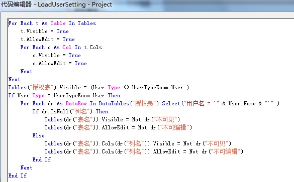Click the indented 'End If' line
This screenshot has height=182, width=294.
pyautogui.click(x=42, y=159)
